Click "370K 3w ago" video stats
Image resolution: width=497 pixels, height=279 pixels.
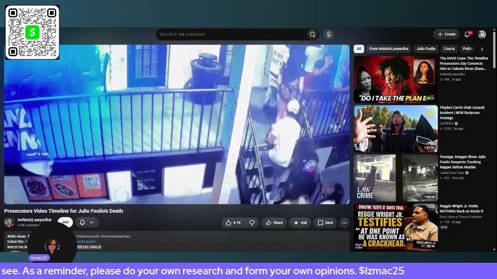pos(452,129)
